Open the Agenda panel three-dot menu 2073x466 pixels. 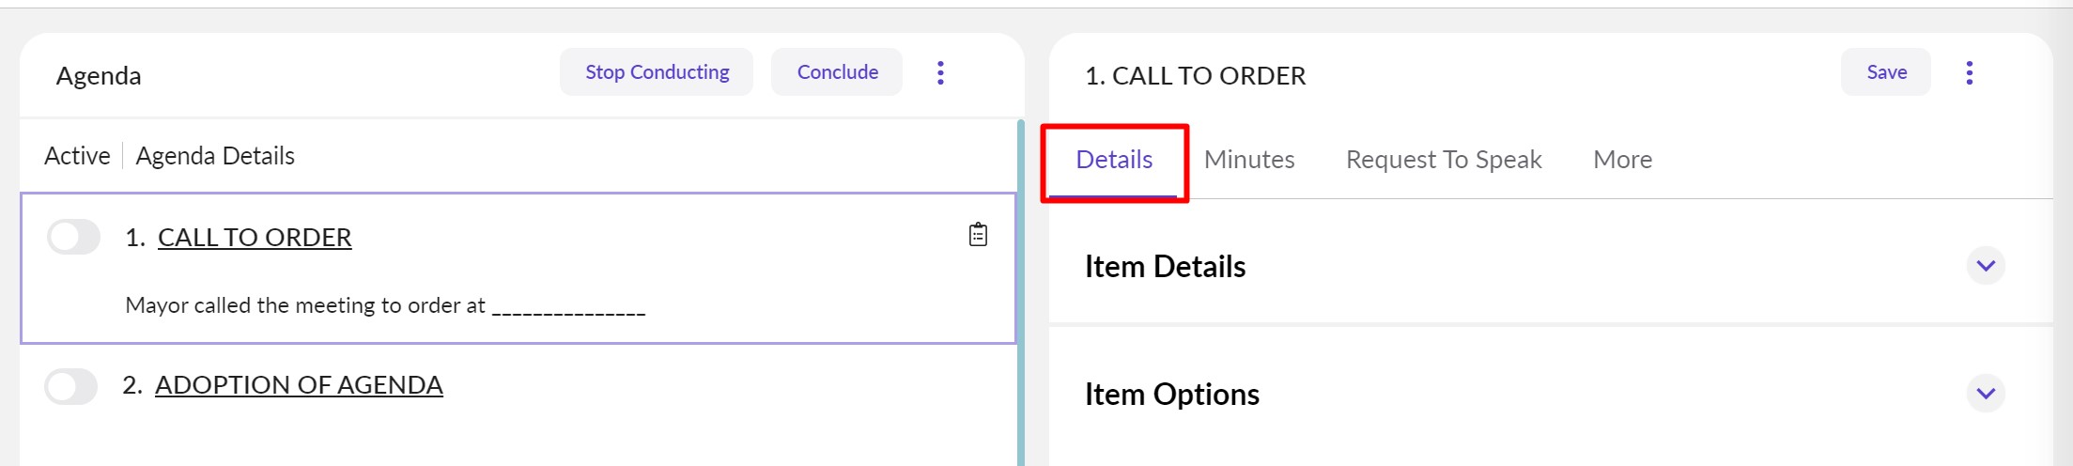tap(940, 73)
